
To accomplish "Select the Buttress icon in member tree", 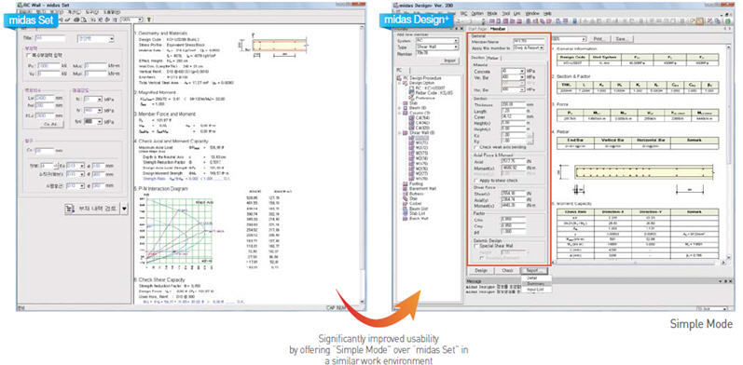I will 406,194.
